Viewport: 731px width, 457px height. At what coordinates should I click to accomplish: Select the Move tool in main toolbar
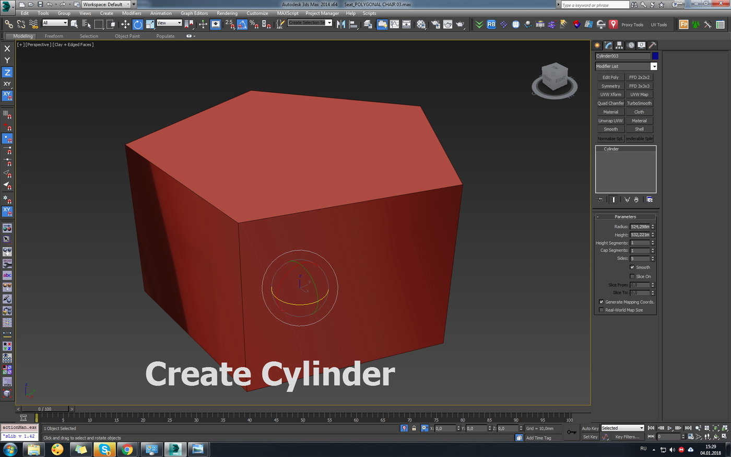pyautogui.click(x=125, y=24)
